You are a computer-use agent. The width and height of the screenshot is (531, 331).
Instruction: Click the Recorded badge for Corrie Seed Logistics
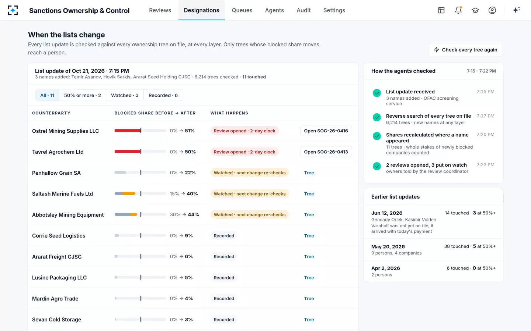coord(224,236)
